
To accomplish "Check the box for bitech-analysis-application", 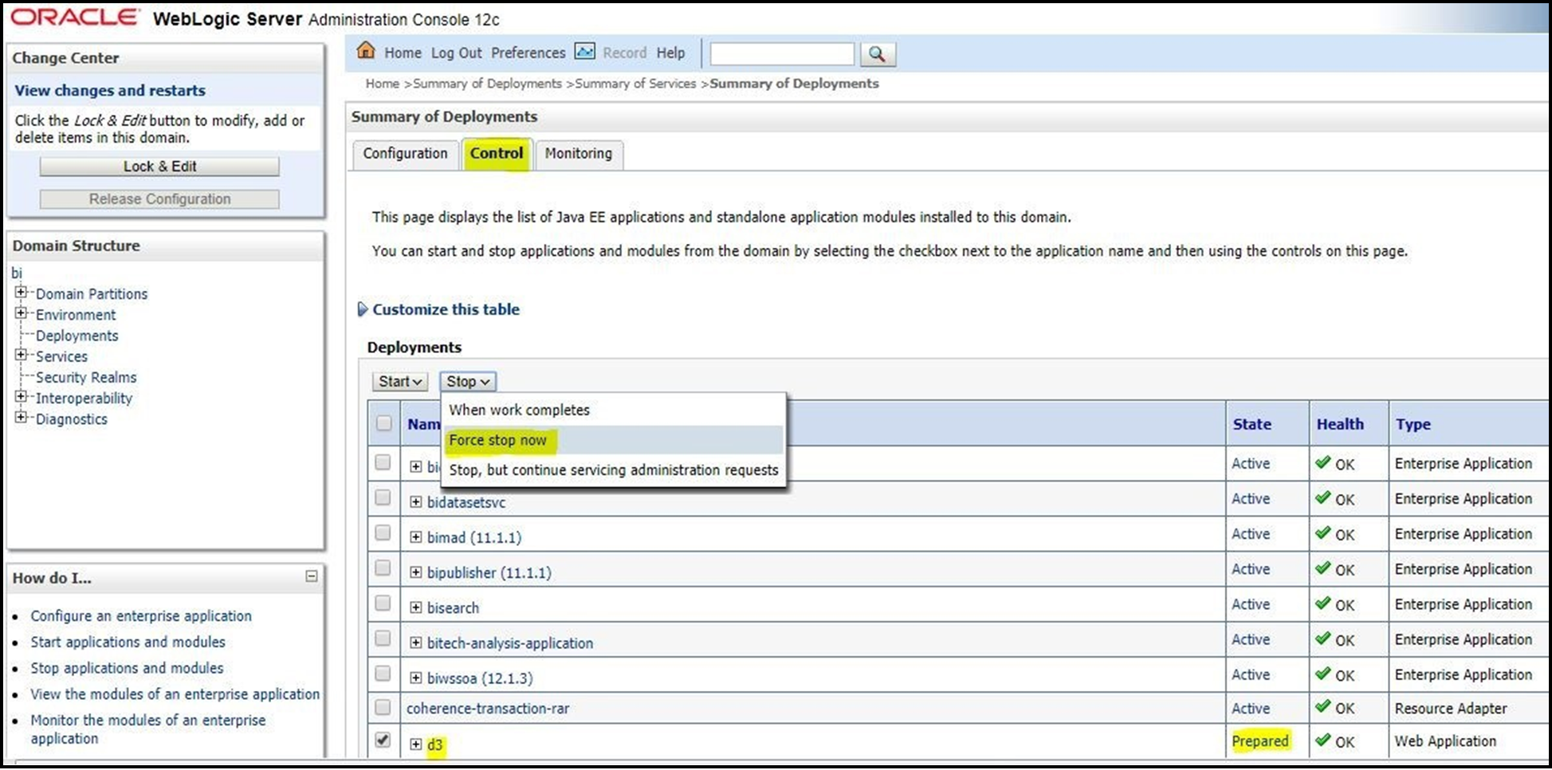I will click(383, 638).
